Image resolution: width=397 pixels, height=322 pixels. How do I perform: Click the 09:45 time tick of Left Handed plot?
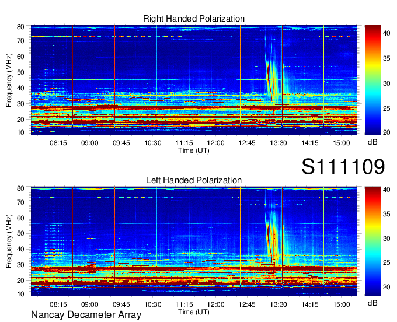[x=121, y=304]
